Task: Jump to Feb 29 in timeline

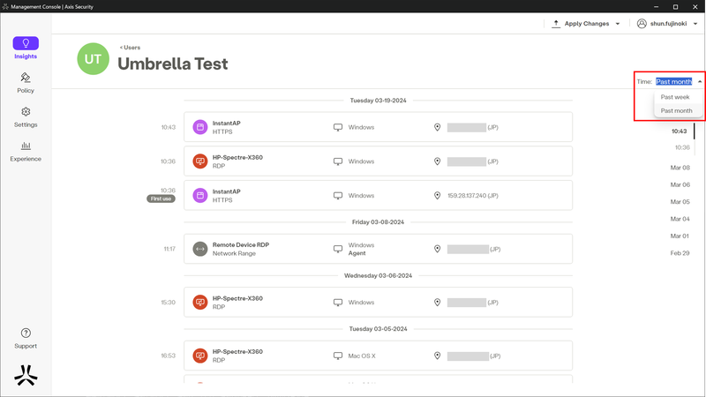Action: pyautogui.click(x=680, y=253)
